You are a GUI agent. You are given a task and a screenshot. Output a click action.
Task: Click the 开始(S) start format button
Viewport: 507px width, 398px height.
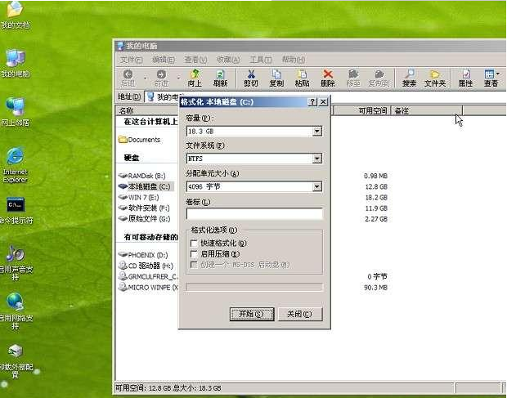(251, 314)
